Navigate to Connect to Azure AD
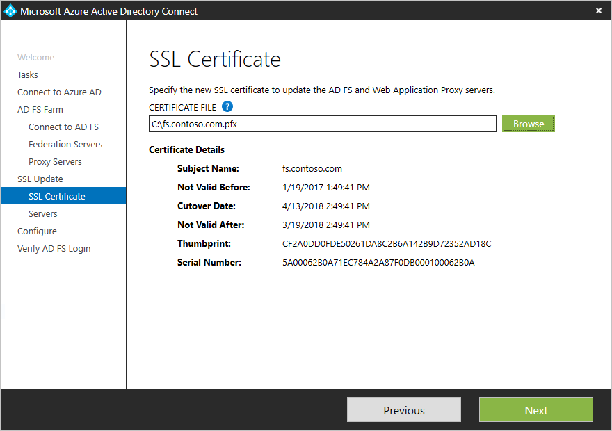The height and width of the screenshot is (431, 612). [59, 92]
